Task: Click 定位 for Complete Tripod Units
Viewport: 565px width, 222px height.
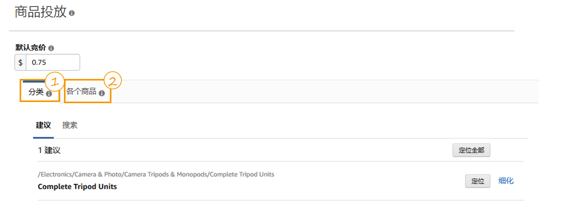Action: point(478,181)
